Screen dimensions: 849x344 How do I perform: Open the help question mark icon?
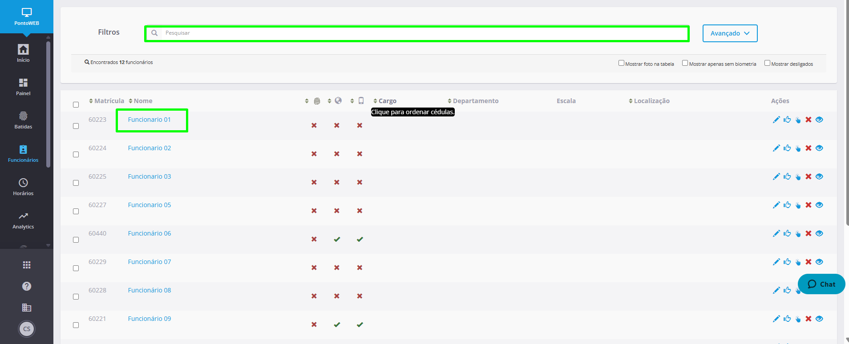tap(27, 286)
